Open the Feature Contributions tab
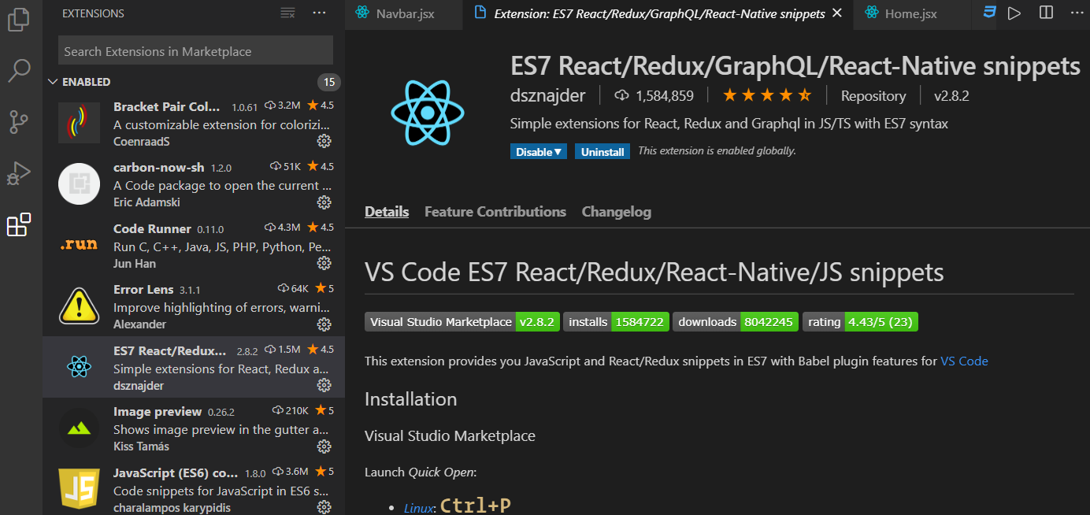Image resolution: width=1090 pixels, height=515 pixels. [495, 211]
